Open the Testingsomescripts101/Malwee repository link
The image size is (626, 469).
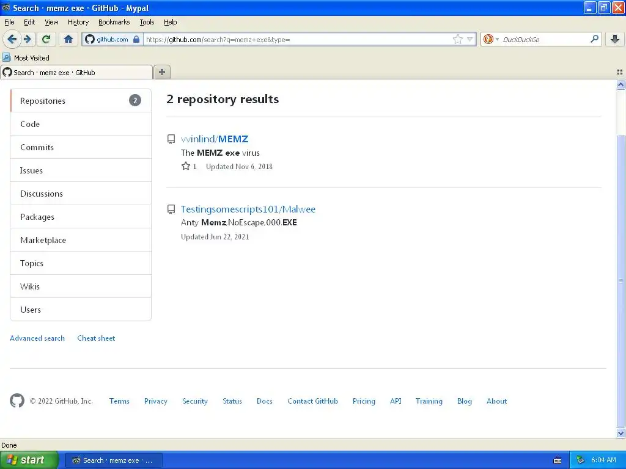coord(248,209)
